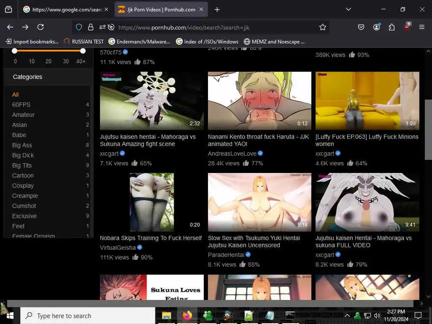Viewport: 432px width, 324px height.
Task: Select the Exclusive category filter
Action: point(24,216)
